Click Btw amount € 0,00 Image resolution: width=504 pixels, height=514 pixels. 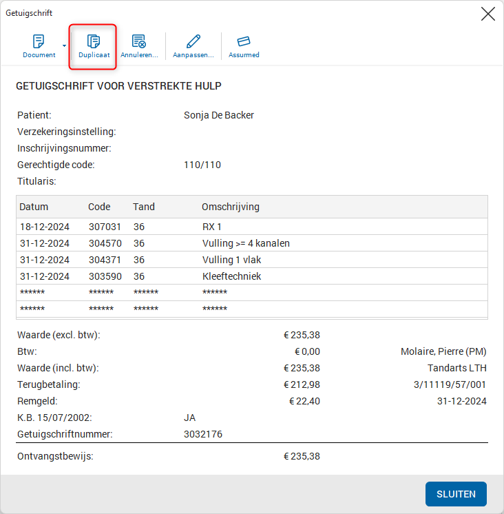tap(307, 351)
